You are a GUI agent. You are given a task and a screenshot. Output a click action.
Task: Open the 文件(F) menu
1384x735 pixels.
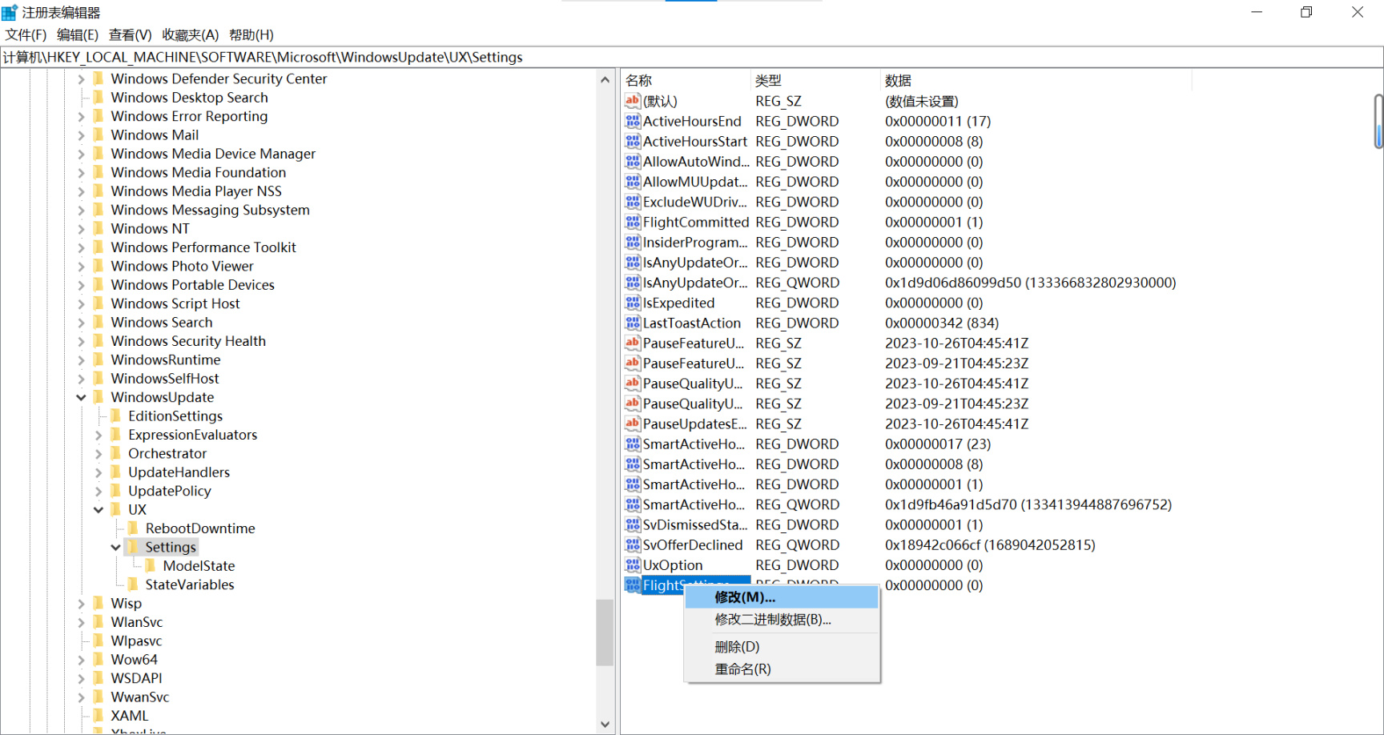tap(26, 34)
